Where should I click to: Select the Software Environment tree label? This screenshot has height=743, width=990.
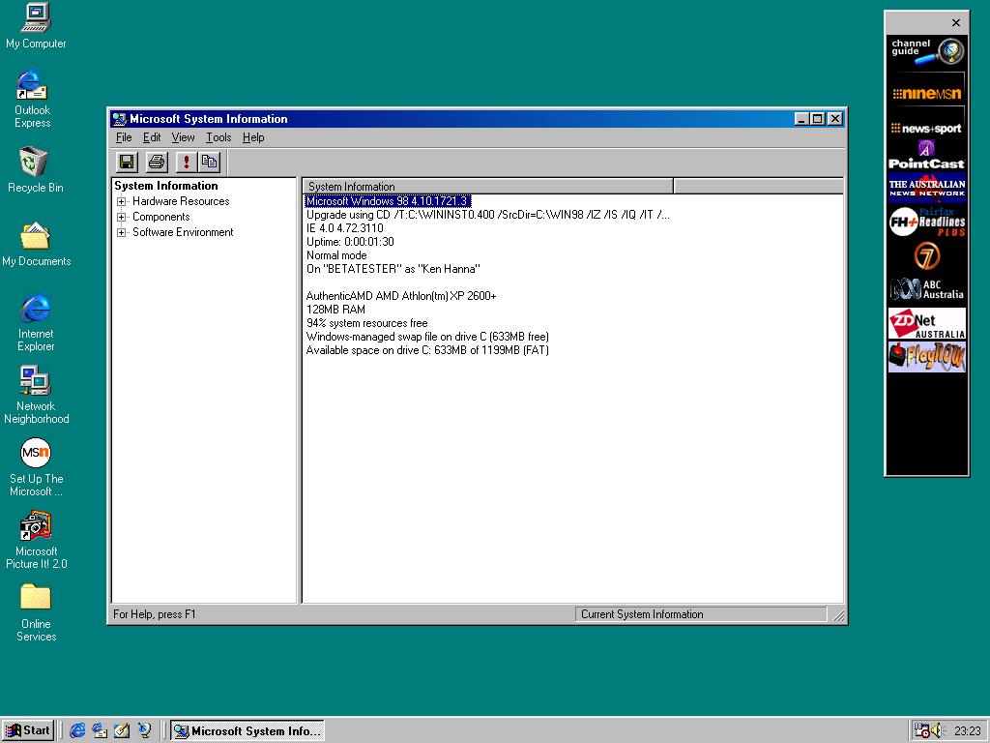pyautogui.click(x=183, y=232)
